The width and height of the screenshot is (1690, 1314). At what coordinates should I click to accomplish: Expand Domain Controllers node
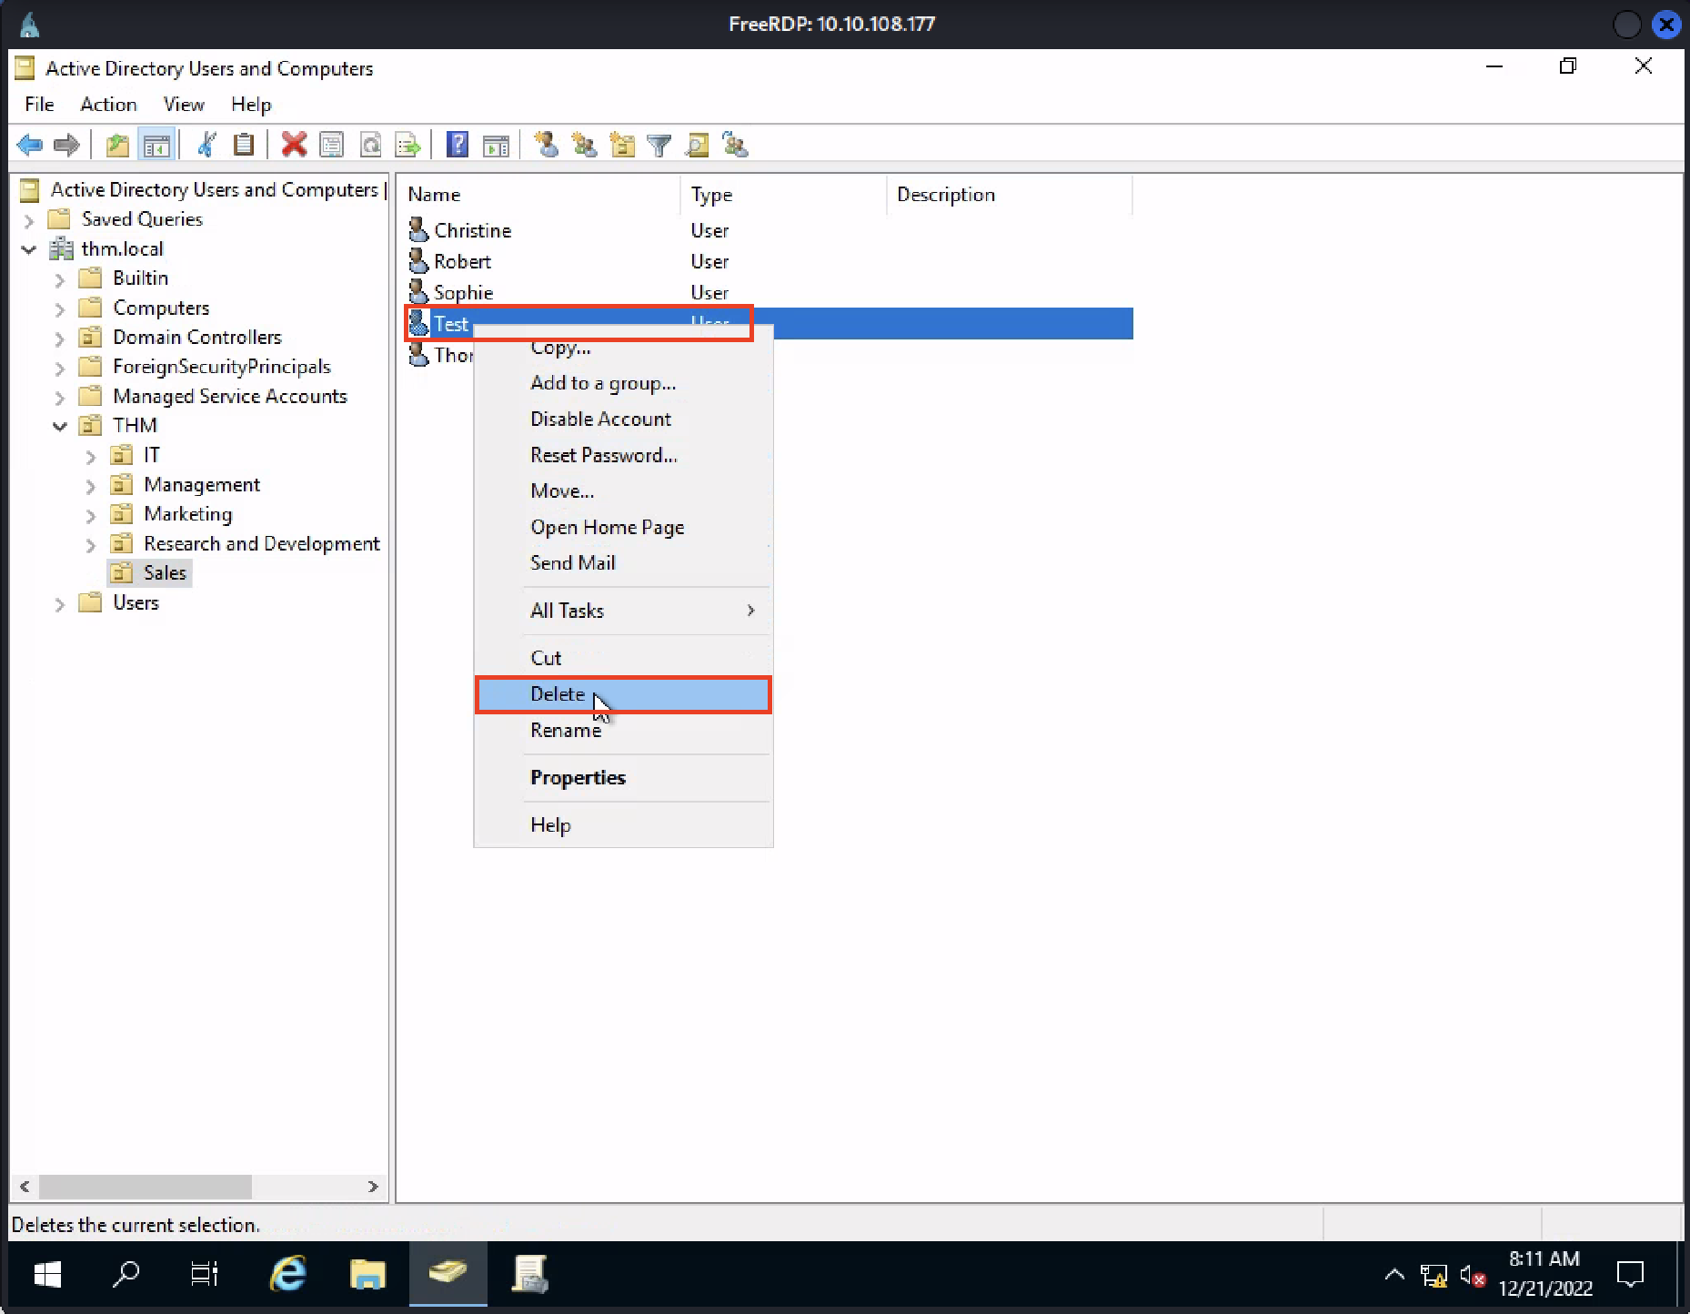click(x=60, y=339)
